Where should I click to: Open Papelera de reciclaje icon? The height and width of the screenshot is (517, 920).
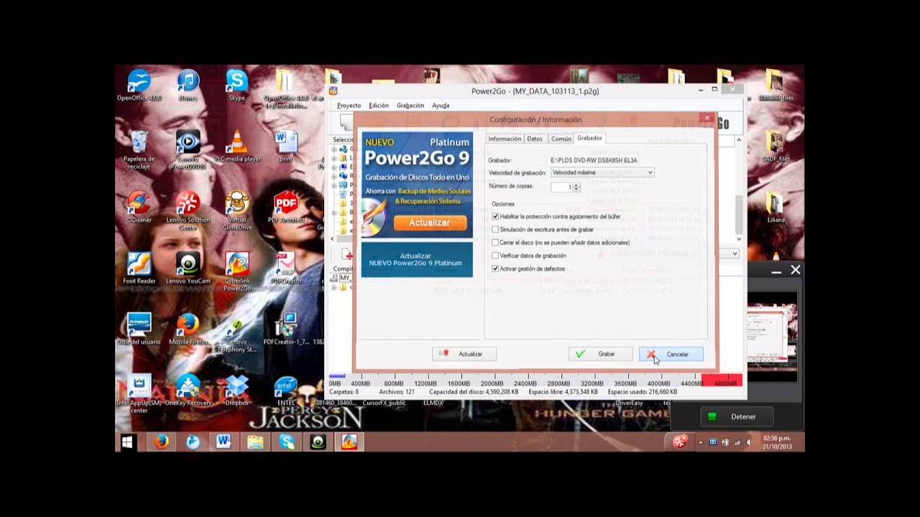139,149
